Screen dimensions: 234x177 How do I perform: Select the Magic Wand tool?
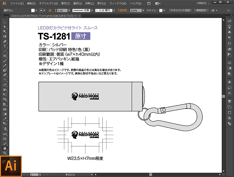(5, 31)
